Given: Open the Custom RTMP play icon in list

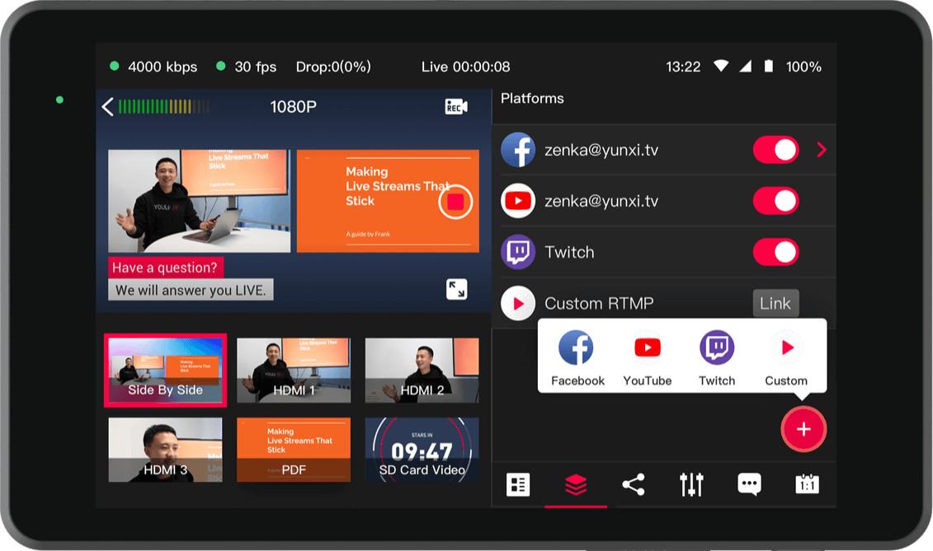Looking at the screenshot, I should pyautogui.click(x=518, y=303).
